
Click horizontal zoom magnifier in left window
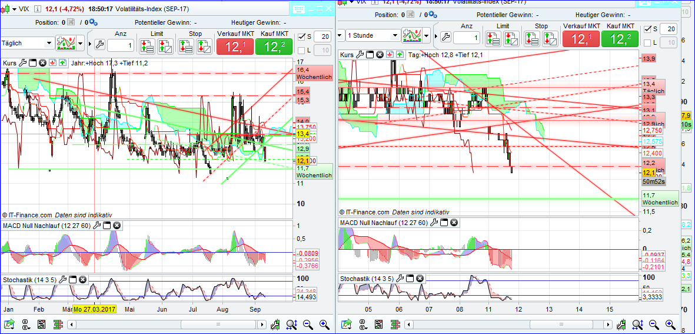coord(292,324)
